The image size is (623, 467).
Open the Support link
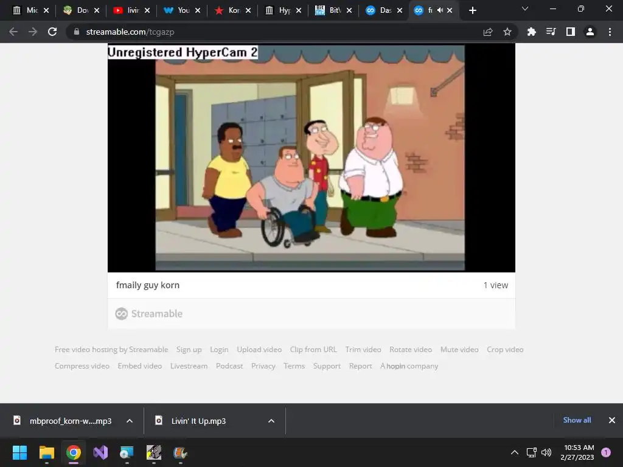pos(327,366)
